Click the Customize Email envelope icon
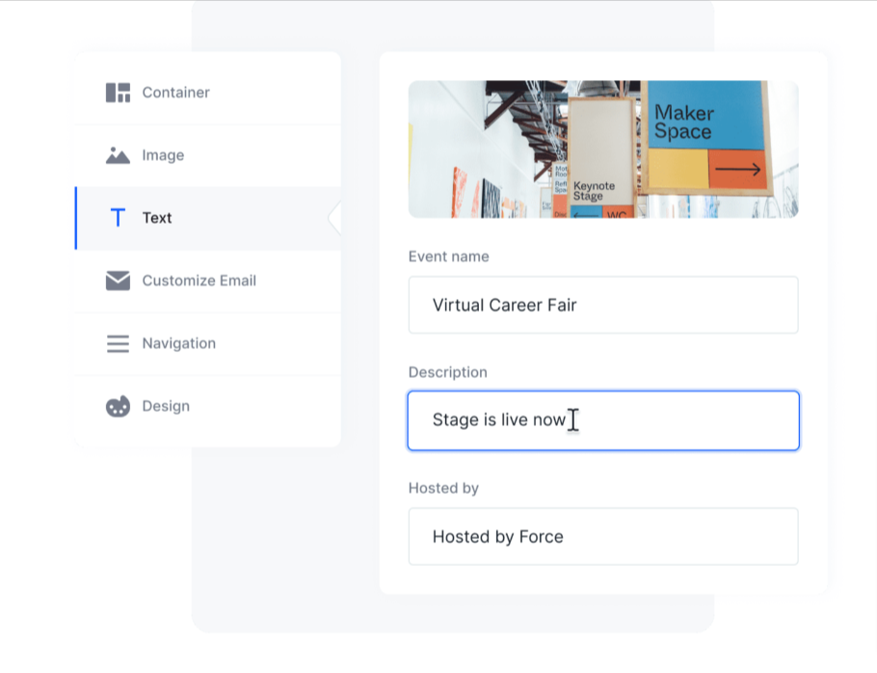 (118, 281)
